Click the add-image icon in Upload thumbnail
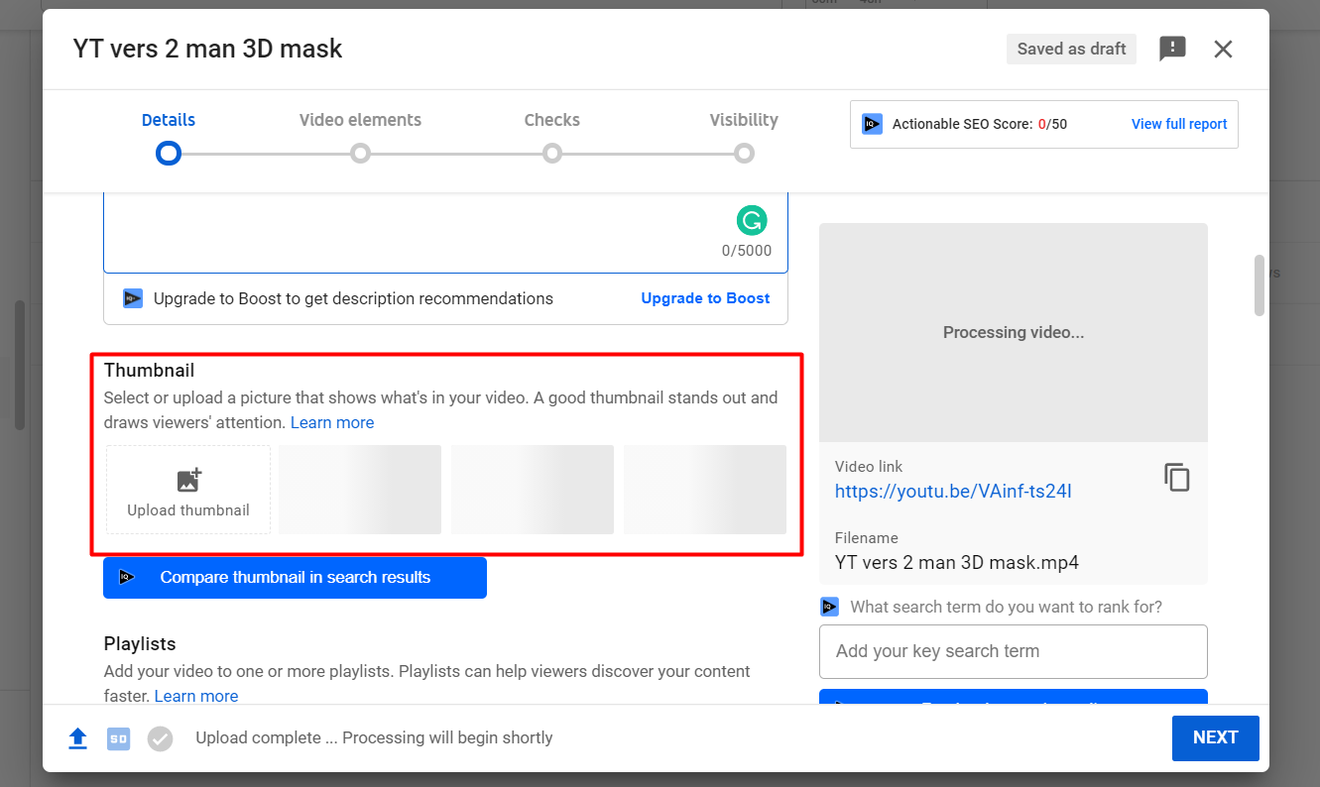The width and height of the screenshot is (1320, 787). (188, 480)
